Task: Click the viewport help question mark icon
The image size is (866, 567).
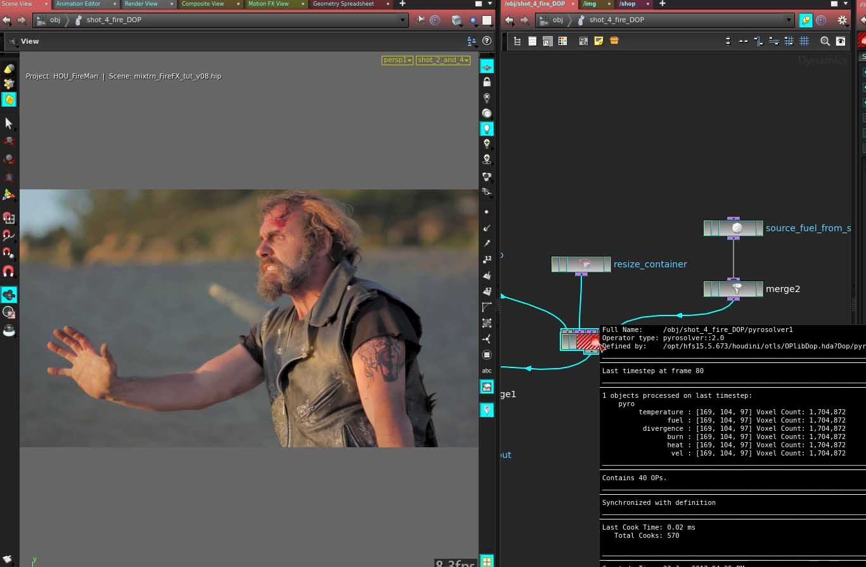Action: pyautogui.click(x=487, y=41)
